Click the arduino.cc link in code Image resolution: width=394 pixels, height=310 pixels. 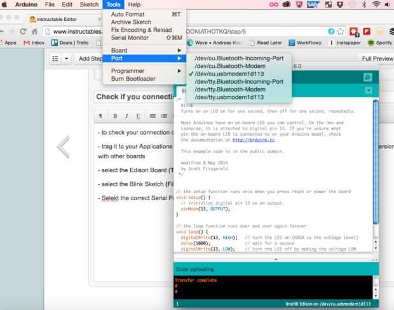[x=254, y=140]
